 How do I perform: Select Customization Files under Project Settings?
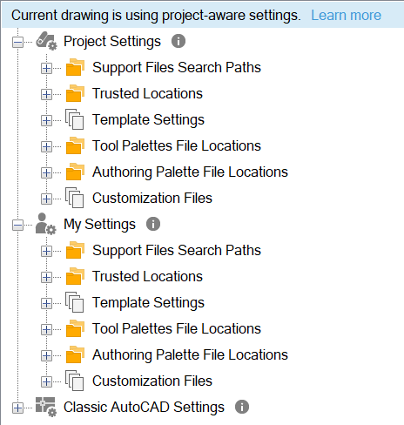pos(152,198)
